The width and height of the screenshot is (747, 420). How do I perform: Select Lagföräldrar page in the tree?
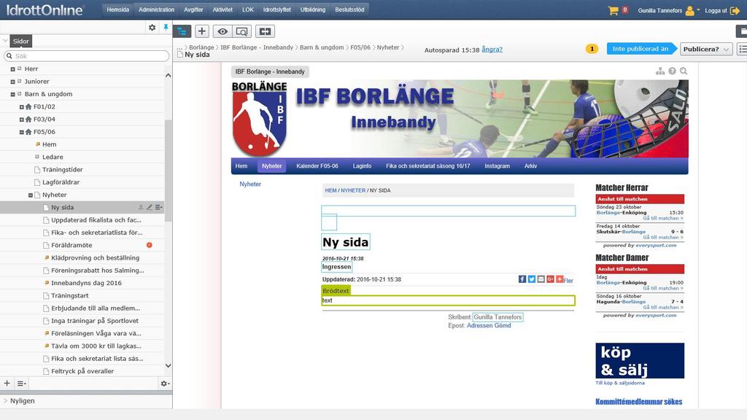(61, 182)
